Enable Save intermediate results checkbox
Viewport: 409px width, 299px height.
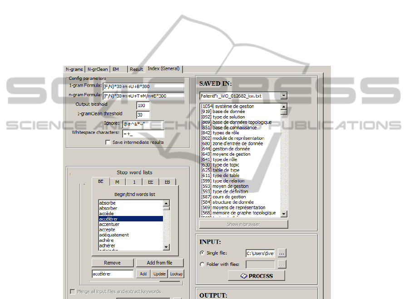click(x=108, y=142)
